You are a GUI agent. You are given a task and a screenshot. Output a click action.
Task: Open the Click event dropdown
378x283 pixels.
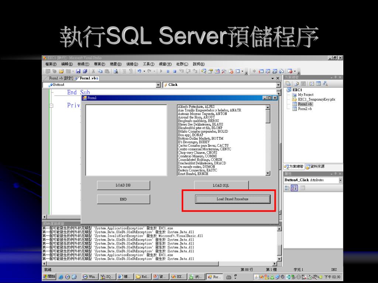(x=278, y=85)
